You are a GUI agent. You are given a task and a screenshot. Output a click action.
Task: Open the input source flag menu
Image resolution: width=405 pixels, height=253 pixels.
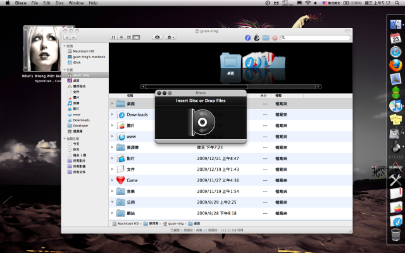point(331,3)
